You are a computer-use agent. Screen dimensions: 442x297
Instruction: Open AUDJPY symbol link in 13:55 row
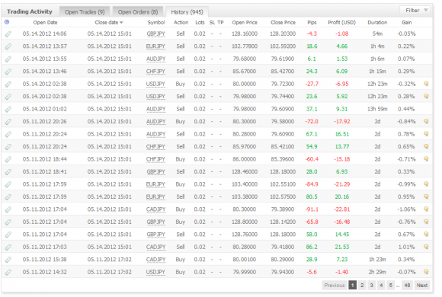pos(155,59)
